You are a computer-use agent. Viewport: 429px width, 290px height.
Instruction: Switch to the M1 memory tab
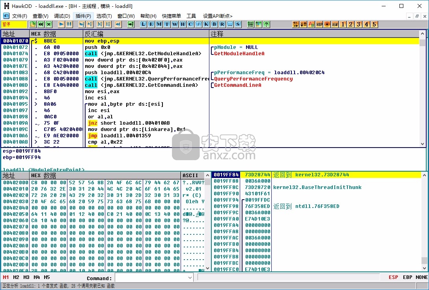pyautogui.click(x=6, y=277)
